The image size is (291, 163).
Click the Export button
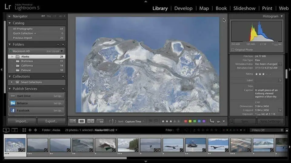point(52,121)
